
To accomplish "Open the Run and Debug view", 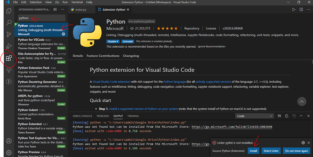I will click(9, 47).
